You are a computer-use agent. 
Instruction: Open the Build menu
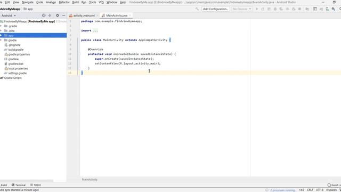[x=76, y=2]
